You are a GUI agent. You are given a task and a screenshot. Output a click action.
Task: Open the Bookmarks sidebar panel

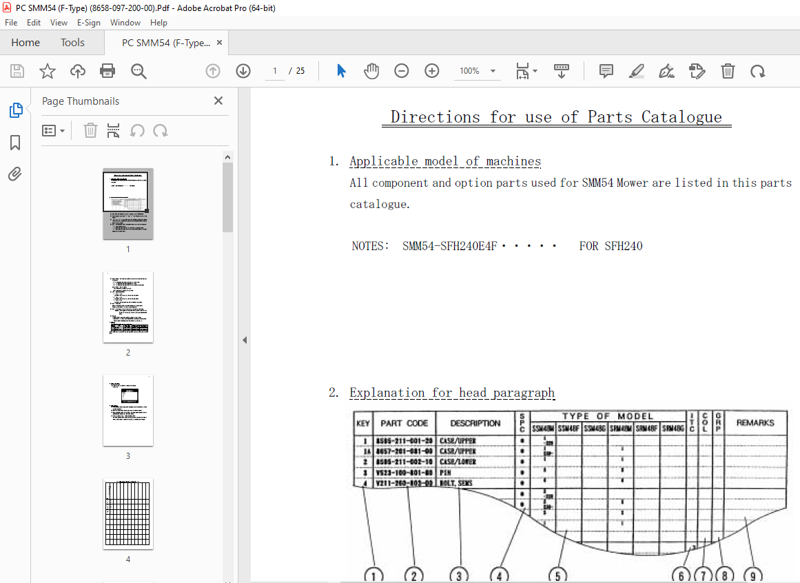[15, 143]
